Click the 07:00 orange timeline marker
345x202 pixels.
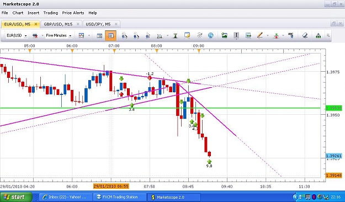click(114, 51)
